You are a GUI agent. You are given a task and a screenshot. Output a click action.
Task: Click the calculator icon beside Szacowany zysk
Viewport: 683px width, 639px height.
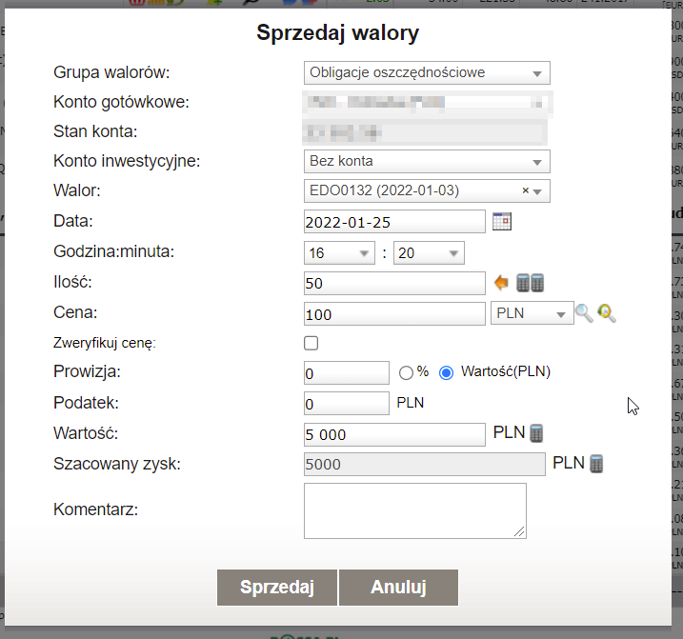pos(597,464)
